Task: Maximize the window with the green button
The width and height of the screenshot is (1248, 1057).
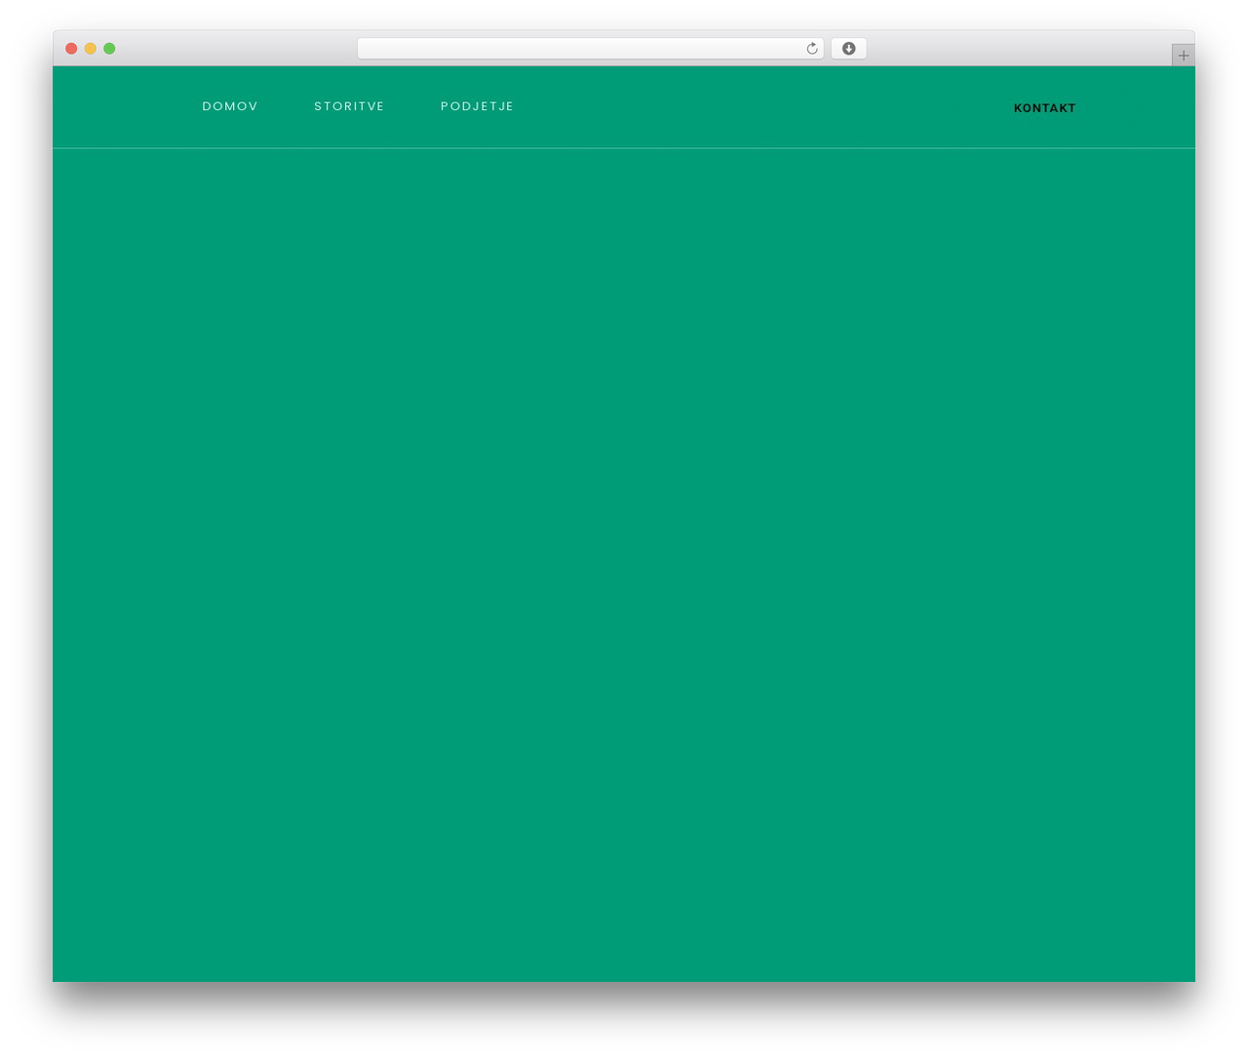Action: click(109, 49)
